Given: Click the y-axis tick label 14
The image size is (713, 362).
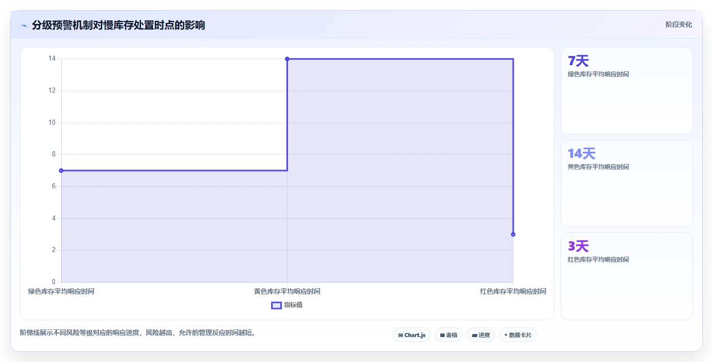Looking at the screenshot, I should coord(52,59).
